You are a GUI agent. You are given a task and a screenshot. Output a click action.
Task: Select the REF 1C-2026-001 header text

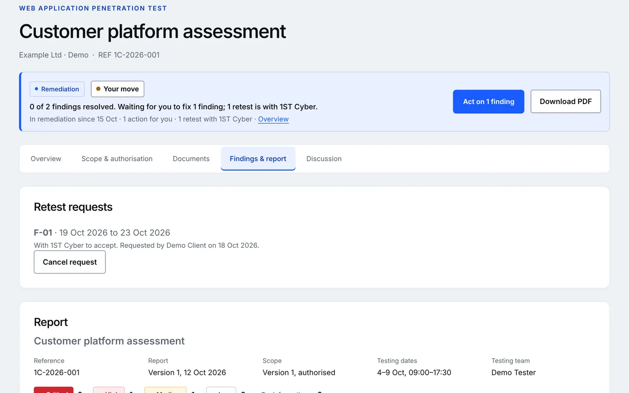point(129,55)
